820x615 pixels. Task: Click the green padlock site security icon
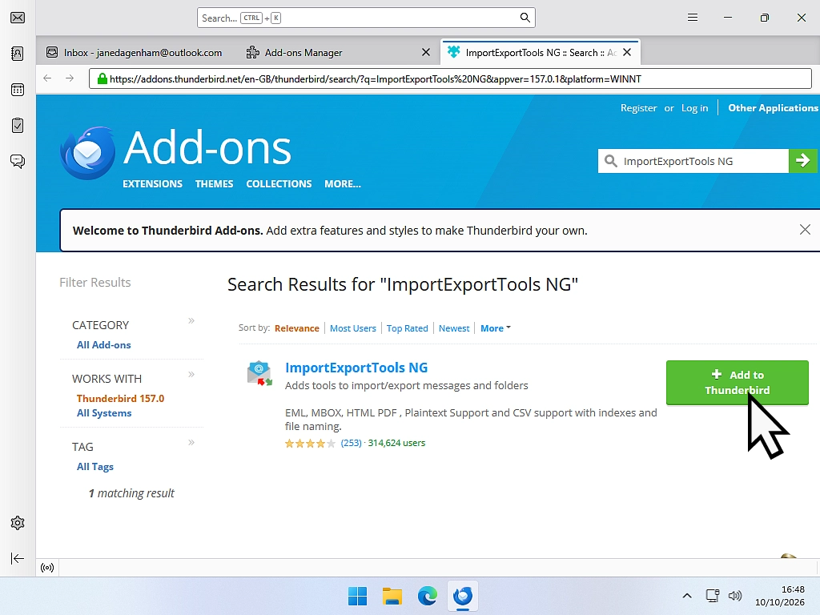[102, 79]
